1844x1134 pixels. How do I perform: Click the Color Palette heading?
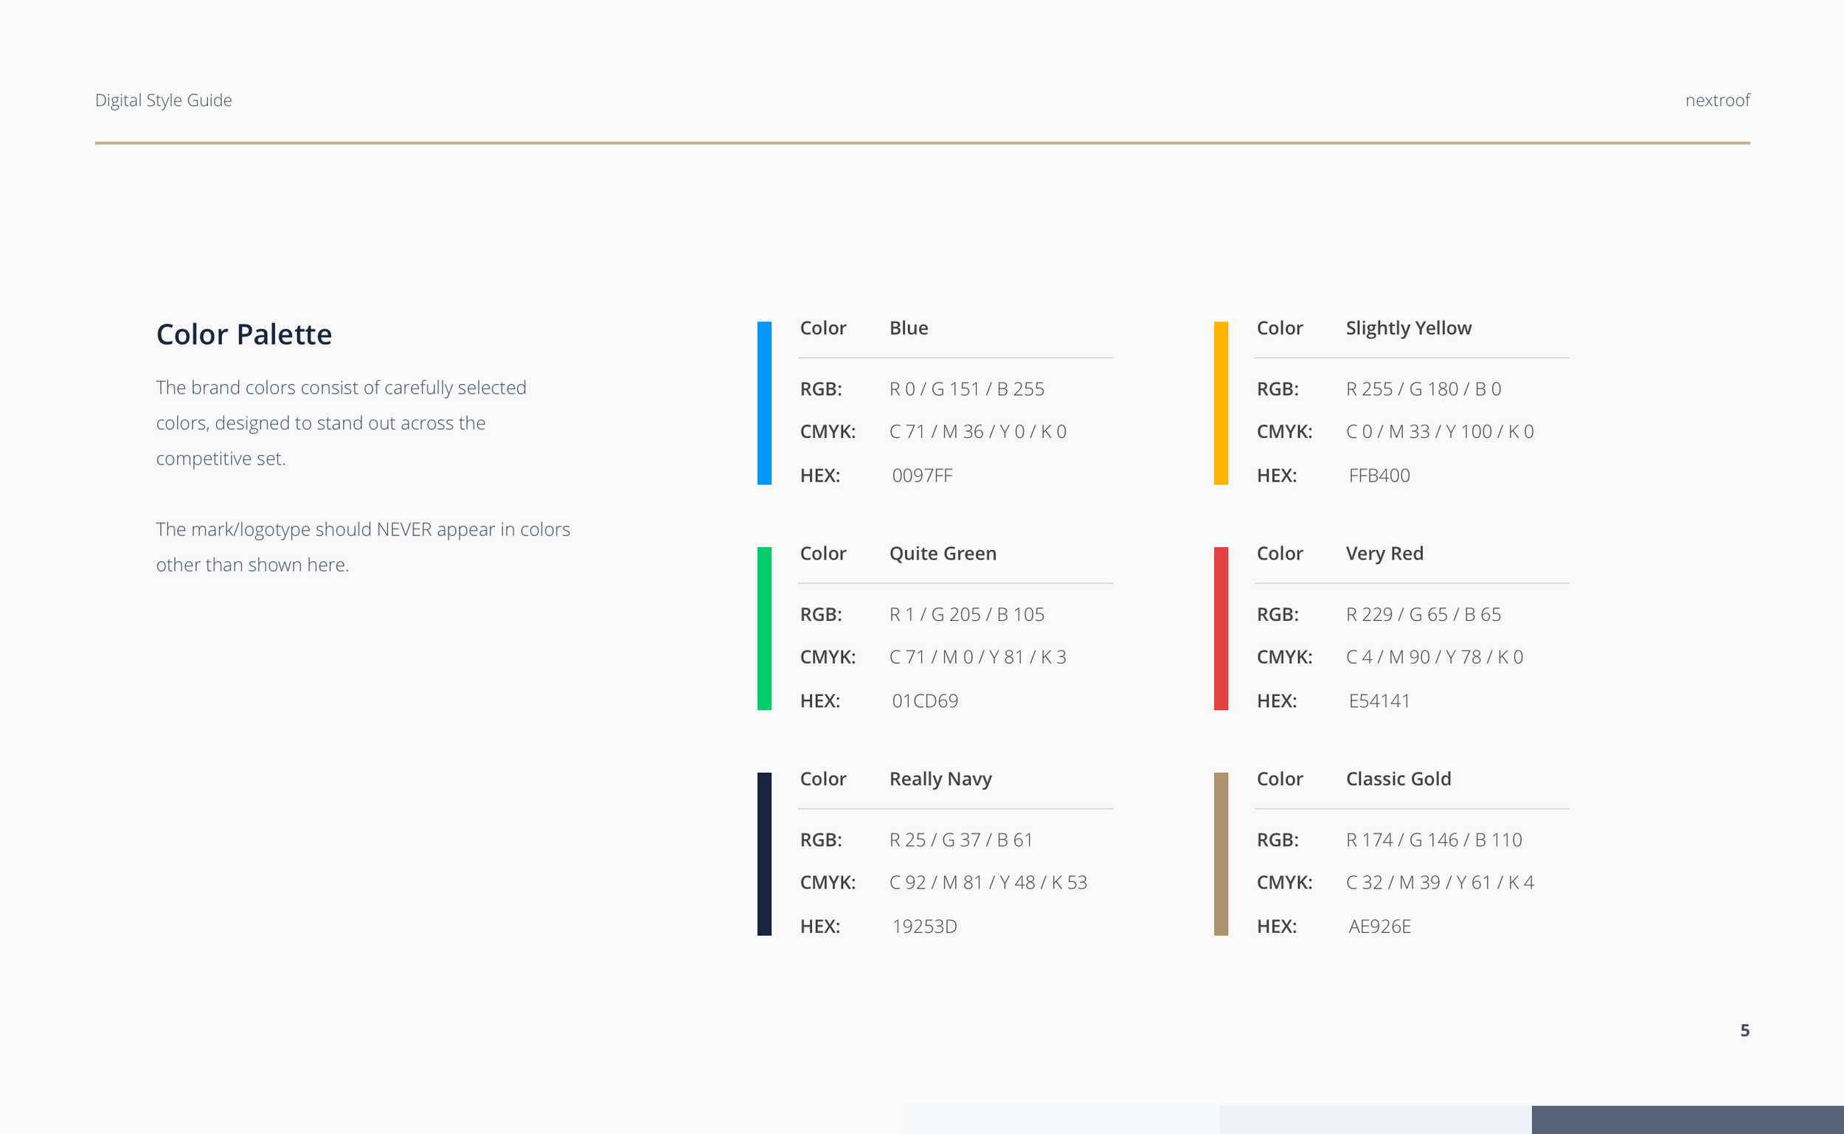coord(244,335)
